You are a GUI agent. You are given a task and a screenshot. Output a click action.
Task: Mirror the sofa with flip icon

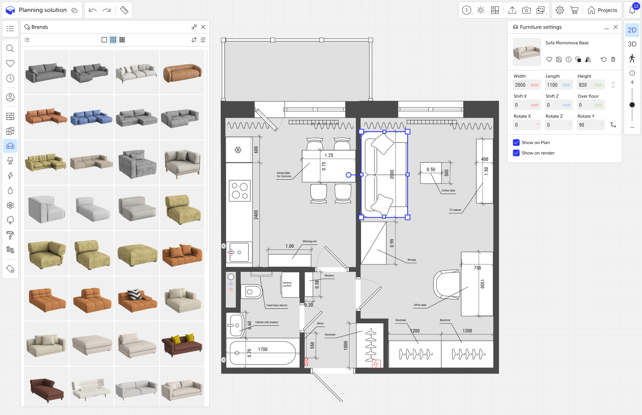pyautogui.click(x=588, y=59)
